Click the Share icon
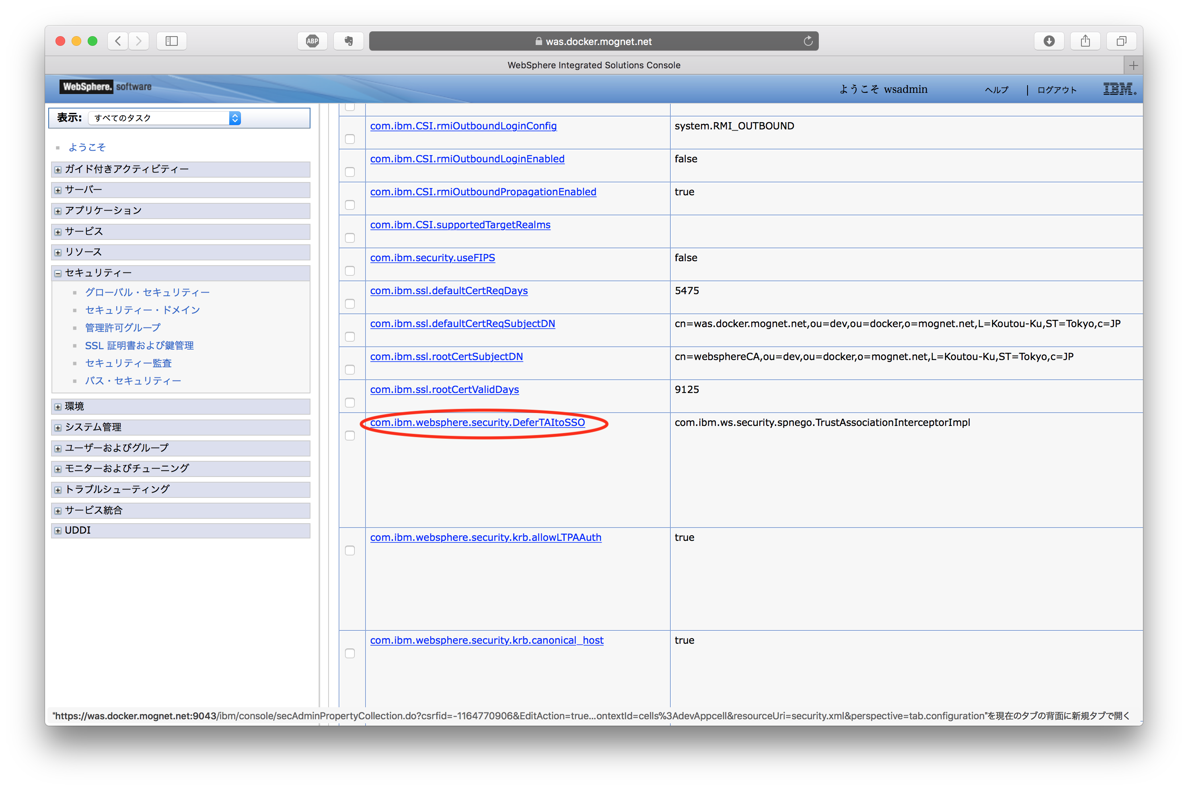Image resolution: width=1188 pixels, height=790 pixels. tap(1085, 41)
